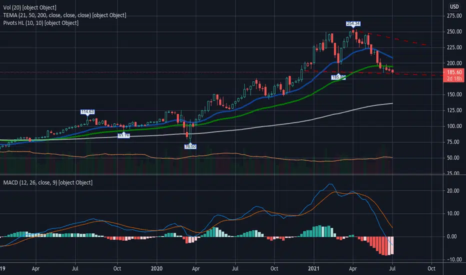466x275 pixels.
Task: Click the 150.00 price axis label
Action: click(454, 94)
